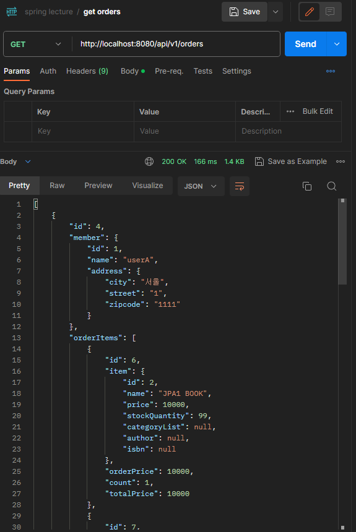Switch to the Auth tab
Viewport: 356px width, 532px height.
48,71
